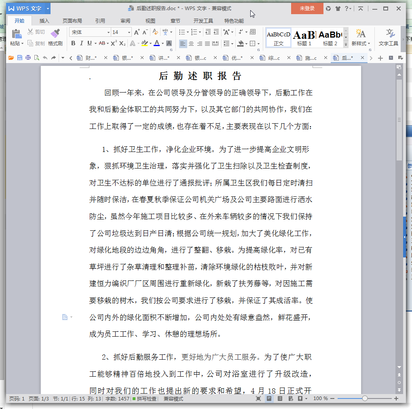
Task: Toggle Italic formatting
Action: [x=81, y=43]
